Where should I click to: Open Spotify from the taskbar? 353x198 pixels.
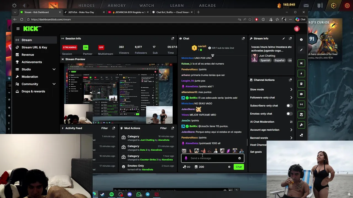[111, 194]
